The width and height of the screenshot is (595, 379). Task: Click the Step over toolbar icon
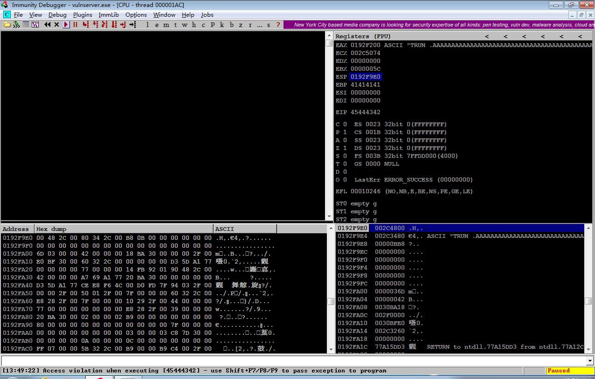coord(96,25)
